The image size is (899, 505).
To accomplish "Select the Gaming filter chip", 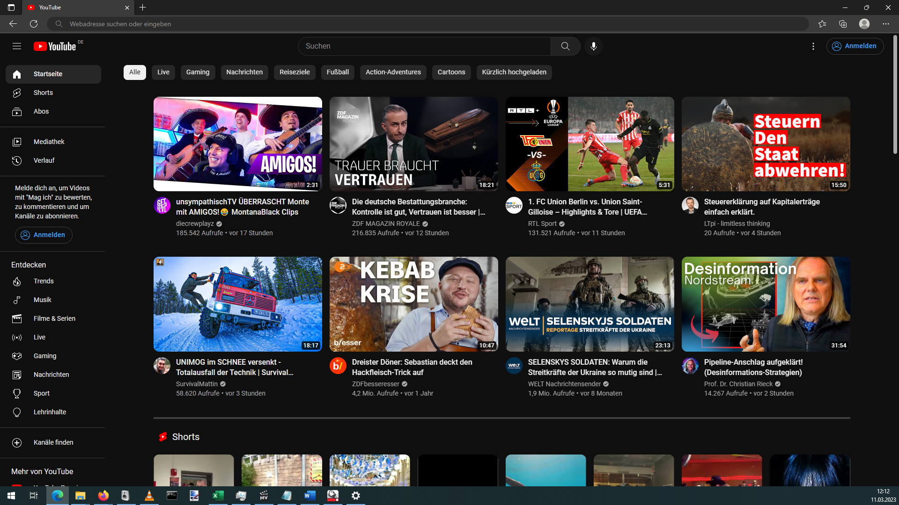I will (x=198, y=72).
